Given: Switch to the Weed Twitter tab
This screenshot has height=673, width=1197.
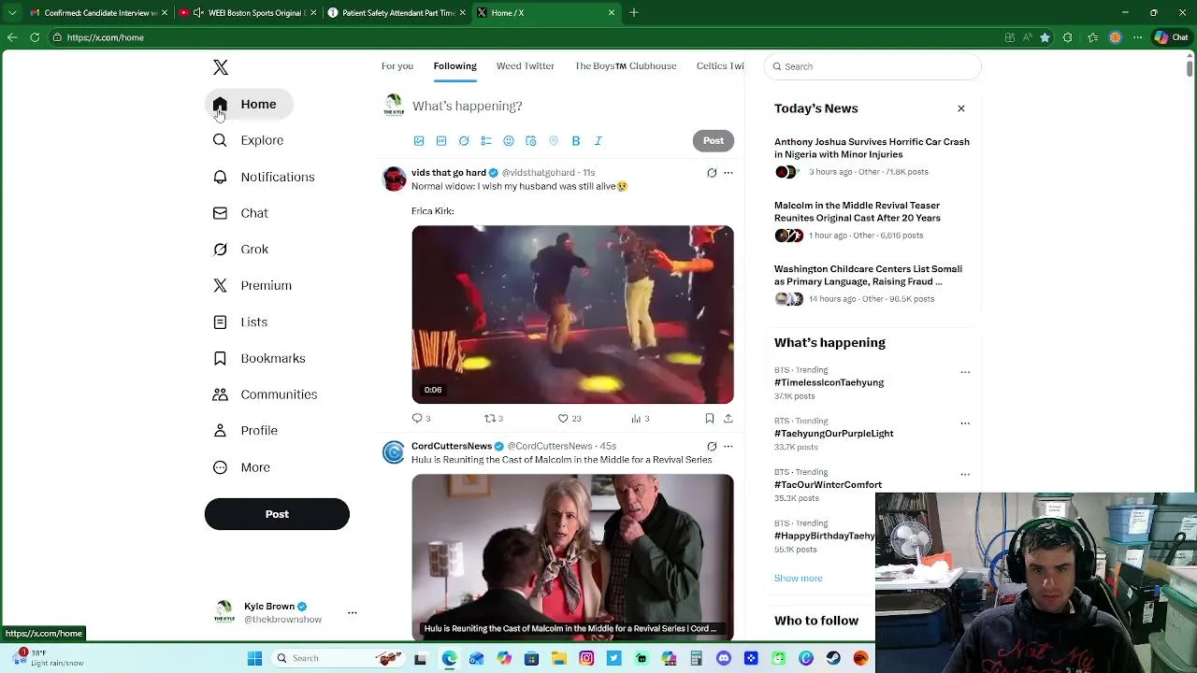Looking at the screenshot, I should 526,66.
